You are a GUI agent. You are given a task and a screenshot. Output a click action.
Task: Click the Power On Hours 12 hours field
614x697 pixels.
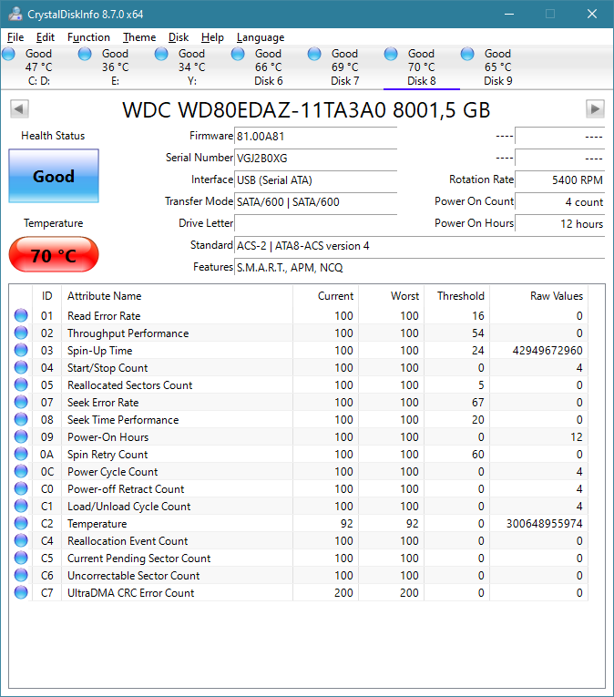(x=559, y=223)
